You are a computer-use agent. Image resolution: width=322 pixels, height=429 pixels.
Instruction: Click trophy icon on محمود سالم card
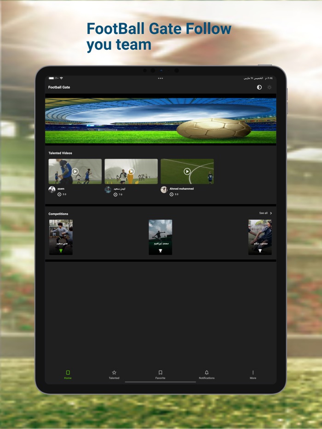coord(260,251)
